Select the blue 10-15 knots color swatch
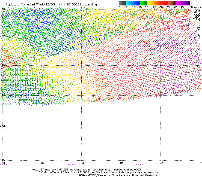 click(x=136, y=3)
